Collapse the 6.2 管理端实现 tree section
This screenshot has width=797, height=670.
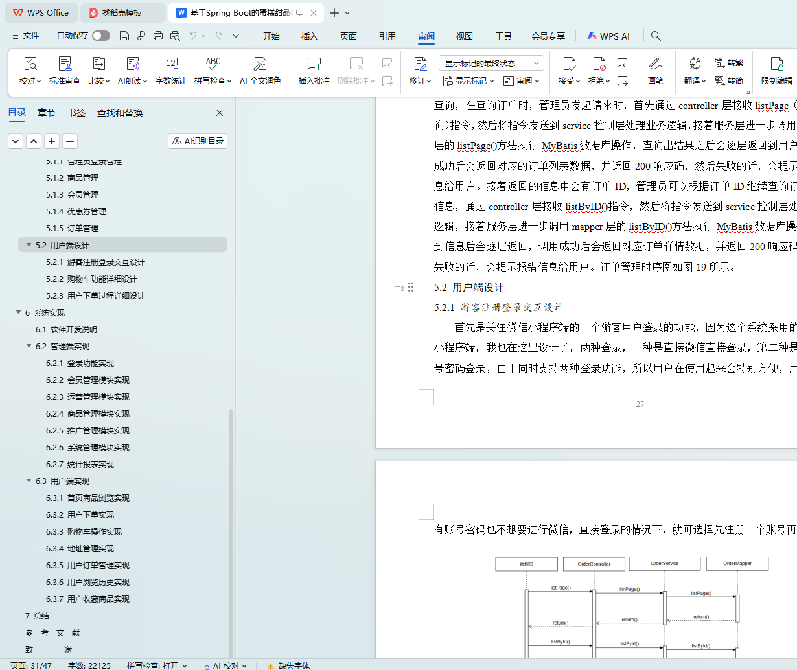pos(29,346)
